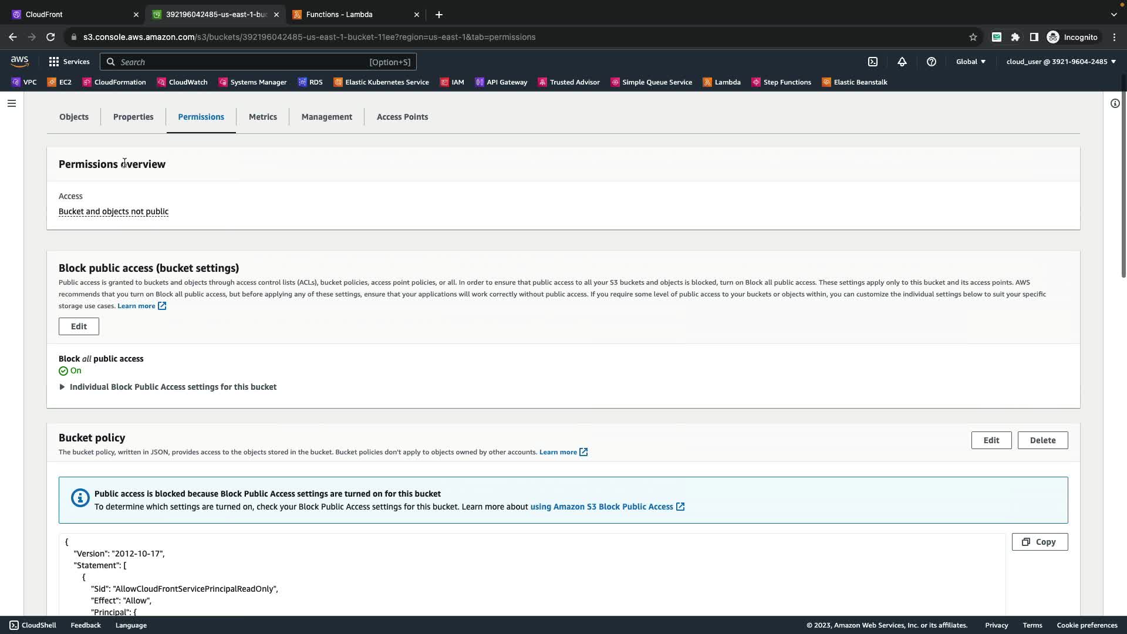1127x634 pixels.
Task: Open the info panel icon at right
Action: 1115,103
